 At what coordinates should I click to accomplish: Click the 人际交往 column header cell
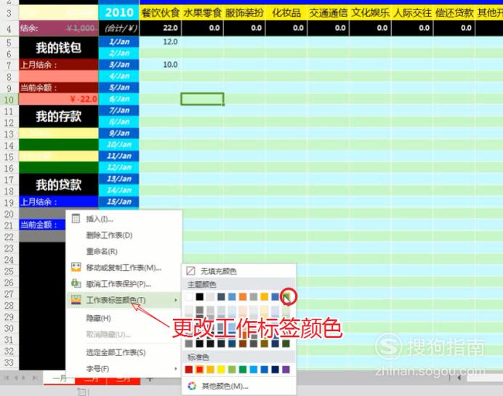[x=413, y=13]
